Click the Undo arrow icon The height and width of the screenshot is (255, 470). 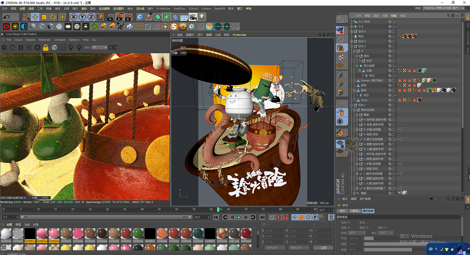pyautogui.click(x=6, y=17)
